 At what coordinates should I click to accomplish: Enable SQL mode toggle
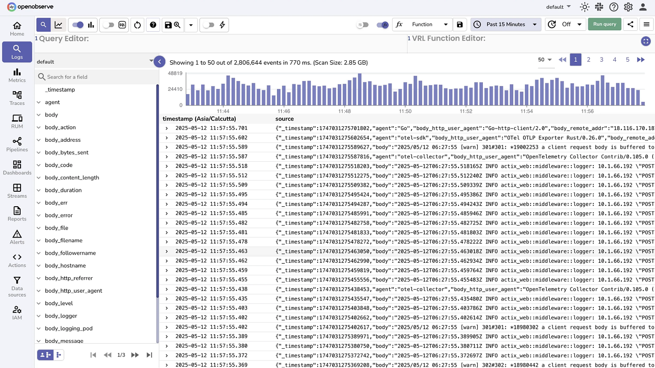pos(109,25)
